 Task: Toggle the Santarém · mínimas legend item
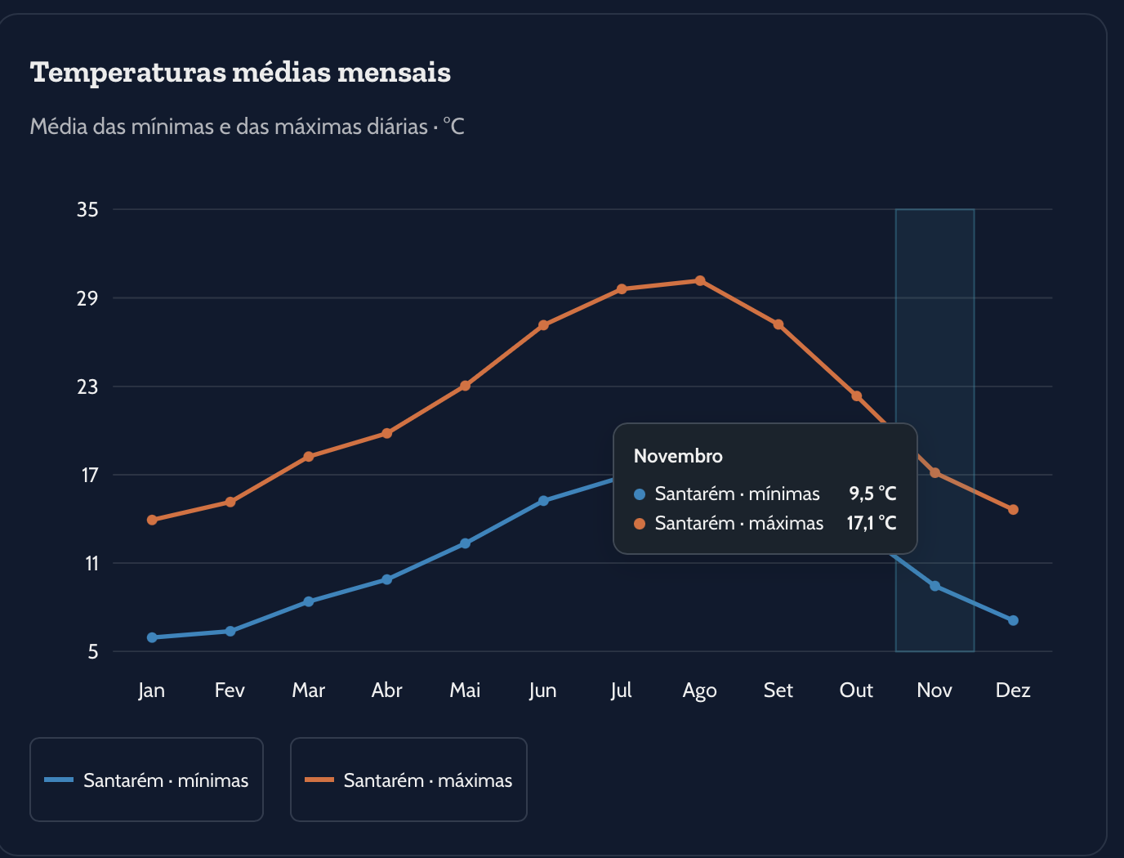click(x=146, y=780)
